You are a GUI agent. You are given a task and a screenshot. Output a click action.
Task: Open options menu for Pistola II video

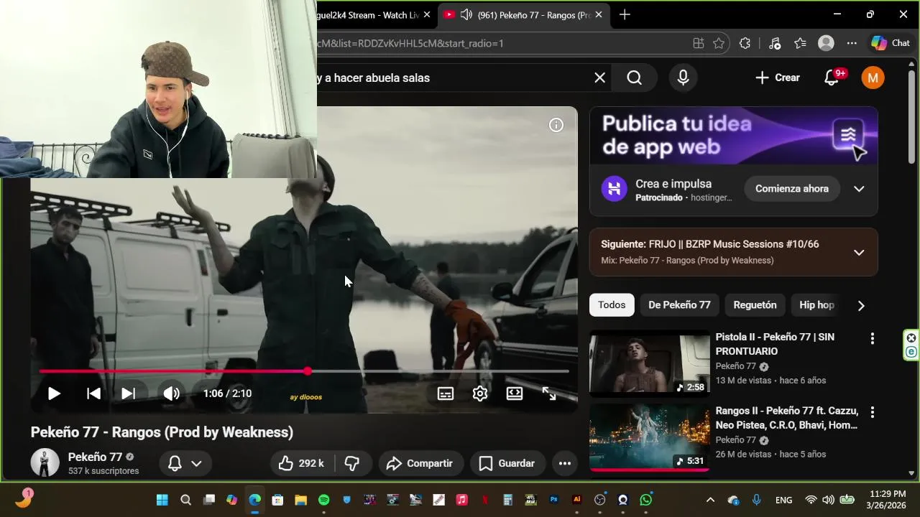[x=872, y=338]
